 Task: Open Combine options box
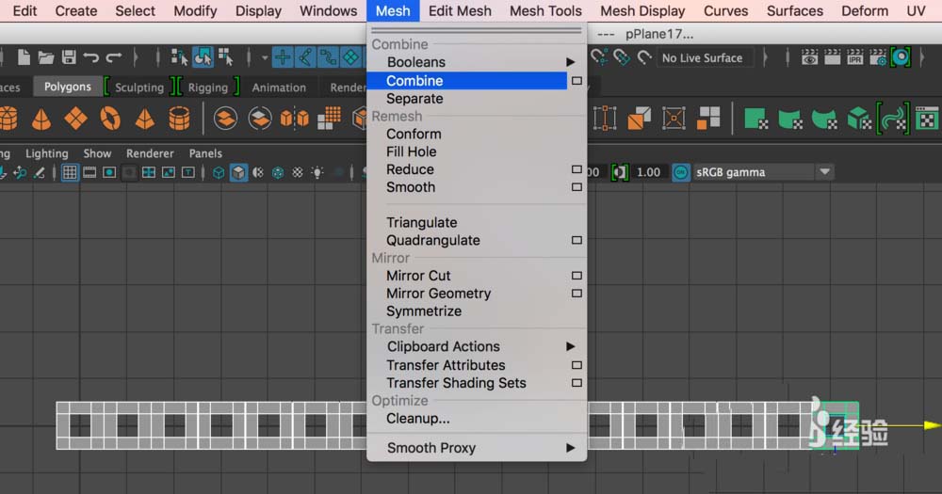coord(577,80)
